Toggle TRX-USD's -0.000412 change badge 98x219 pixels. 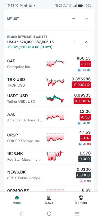click(x=81, y=85)
